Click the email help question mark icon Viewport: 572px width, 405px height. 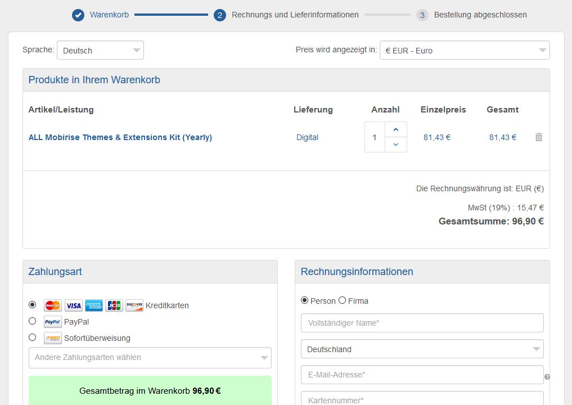(547, 377)
